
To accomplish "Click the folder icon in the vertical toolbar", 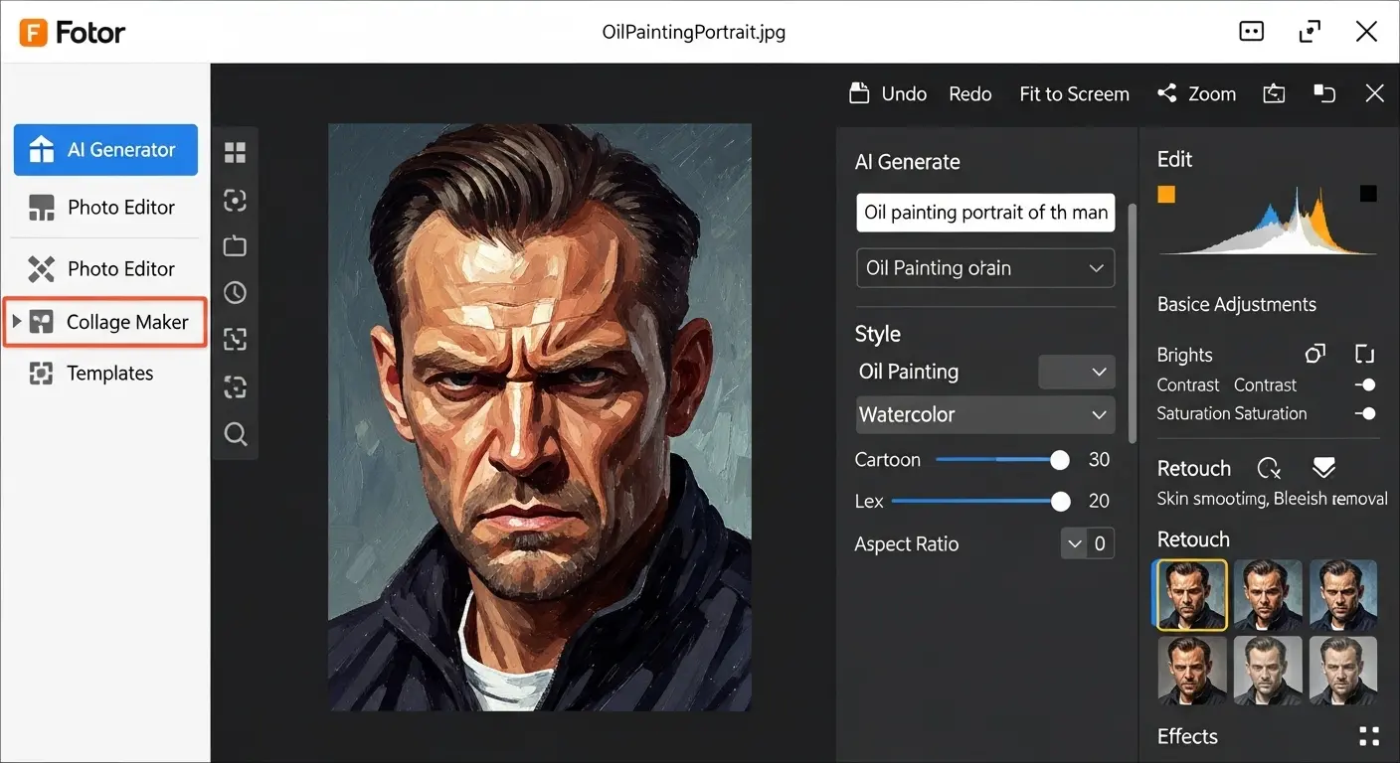I will (x=235, y=245).
